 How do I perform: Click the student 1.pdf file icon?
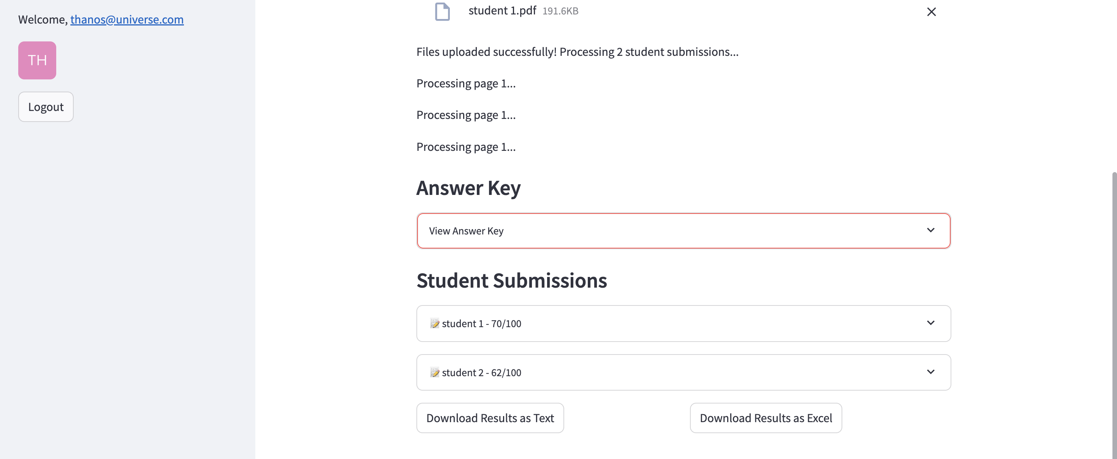pyautogui.click(x=442, y=11)
